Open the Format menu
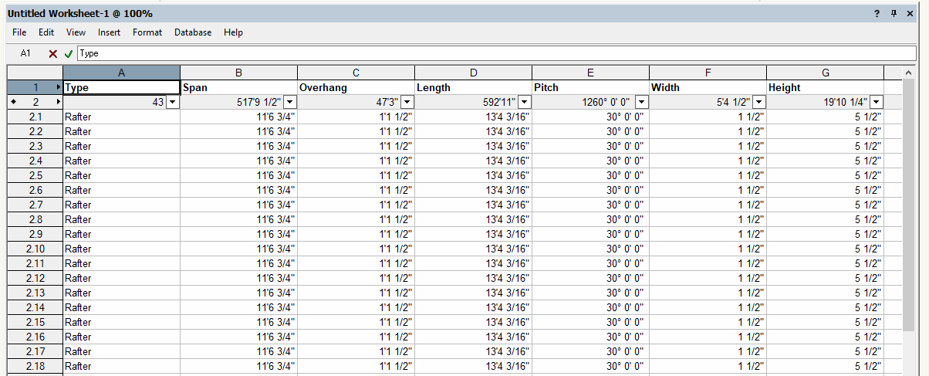This screenshot has width=929, height=376. click(147, 32)
